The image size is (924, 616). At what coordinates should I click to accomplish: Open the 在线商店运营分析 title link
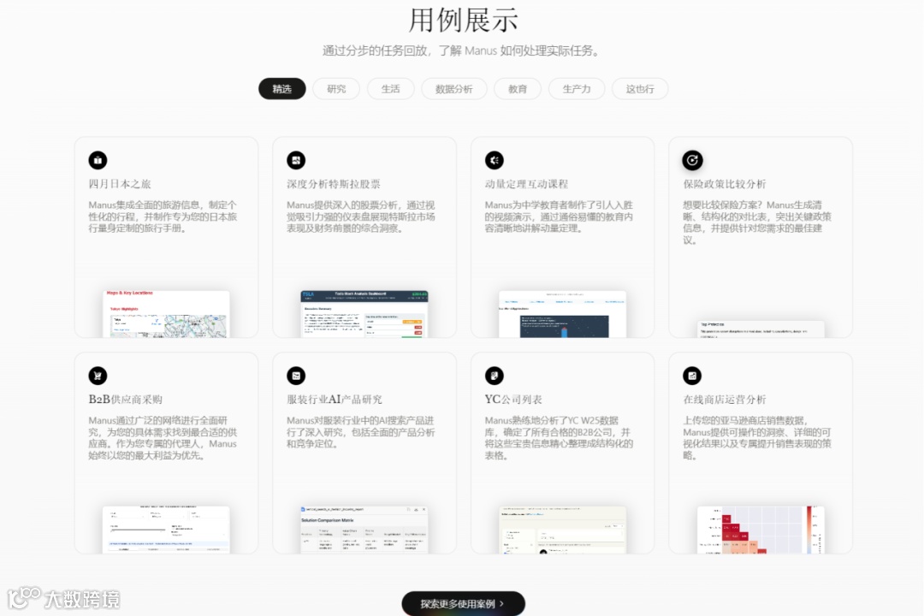coord(725,399)
